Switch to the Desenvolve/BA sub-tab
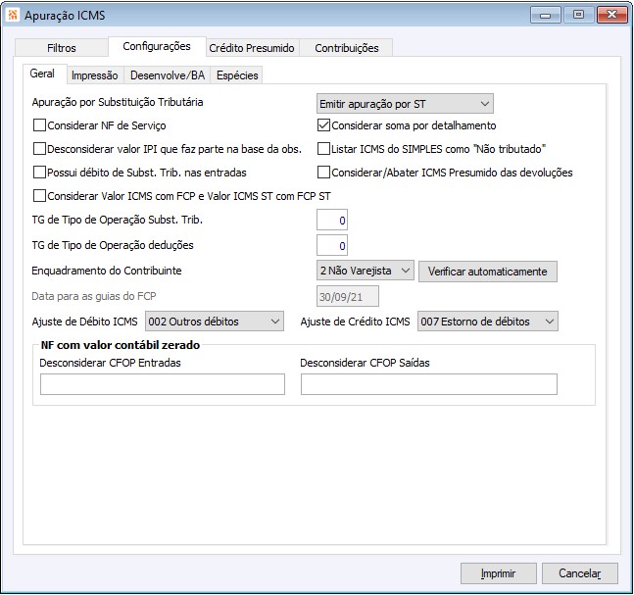The height and width of the screenshot is (595, 634). [168, 75]
